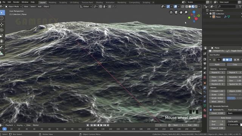Switch viewport to Rendered shading

(x=196, y=7)
